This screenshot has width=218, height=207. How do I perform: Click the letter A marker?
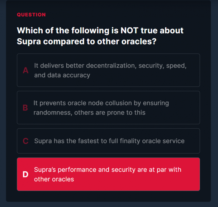click(26, 71)
